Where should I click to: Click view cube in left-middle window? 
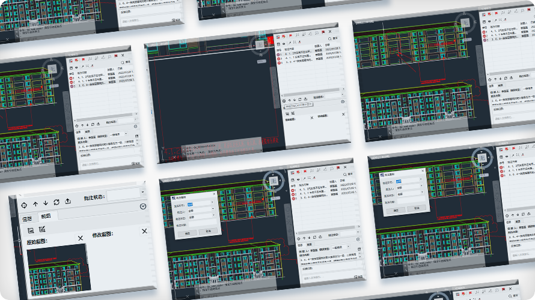click(x=52, y=70)
